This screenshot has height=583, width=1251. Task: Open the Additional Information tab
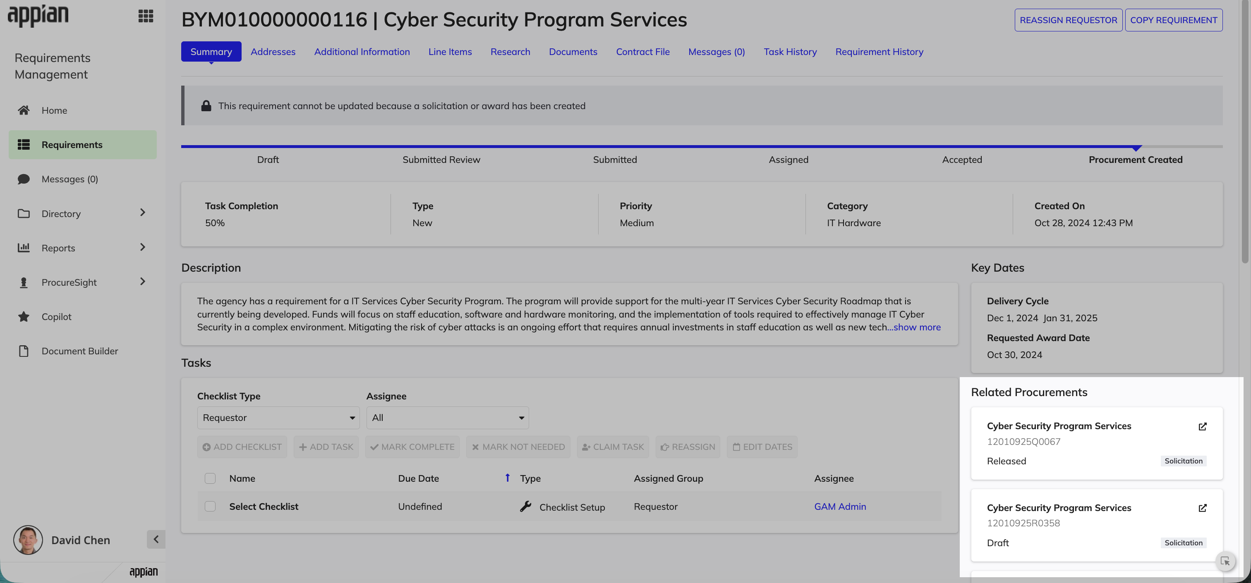point(362,51)
